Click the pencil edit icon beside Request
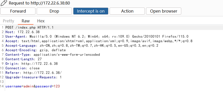Viewport: 223px width, 91px height. point(4,3)
